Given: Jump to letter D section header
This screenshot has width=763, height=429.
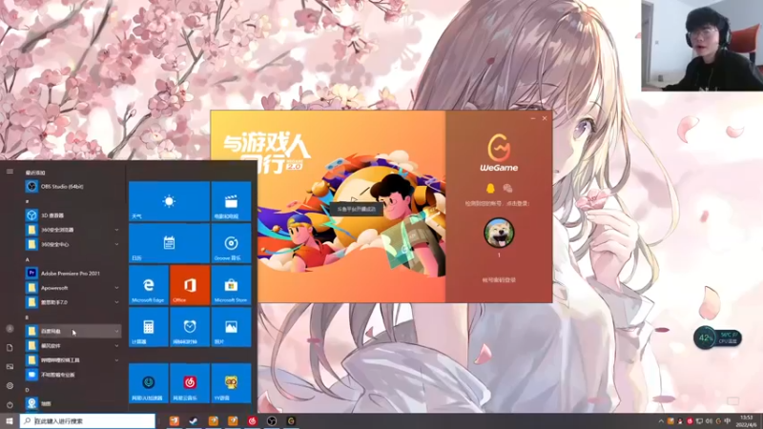Looking at the screenshot, I should tap(28, 390).
